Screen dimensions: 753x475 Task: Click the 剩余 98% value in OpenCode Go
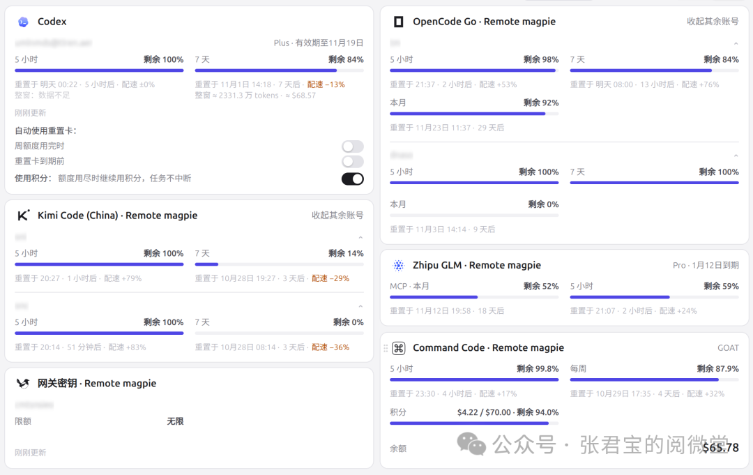[x=541, y=59]
